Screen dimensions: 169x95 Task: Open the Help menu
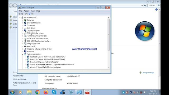[x=38, y=11]
